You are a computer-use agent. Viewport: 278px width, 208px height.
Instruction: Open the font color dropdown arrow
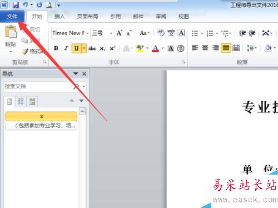(x=162, y=48)
